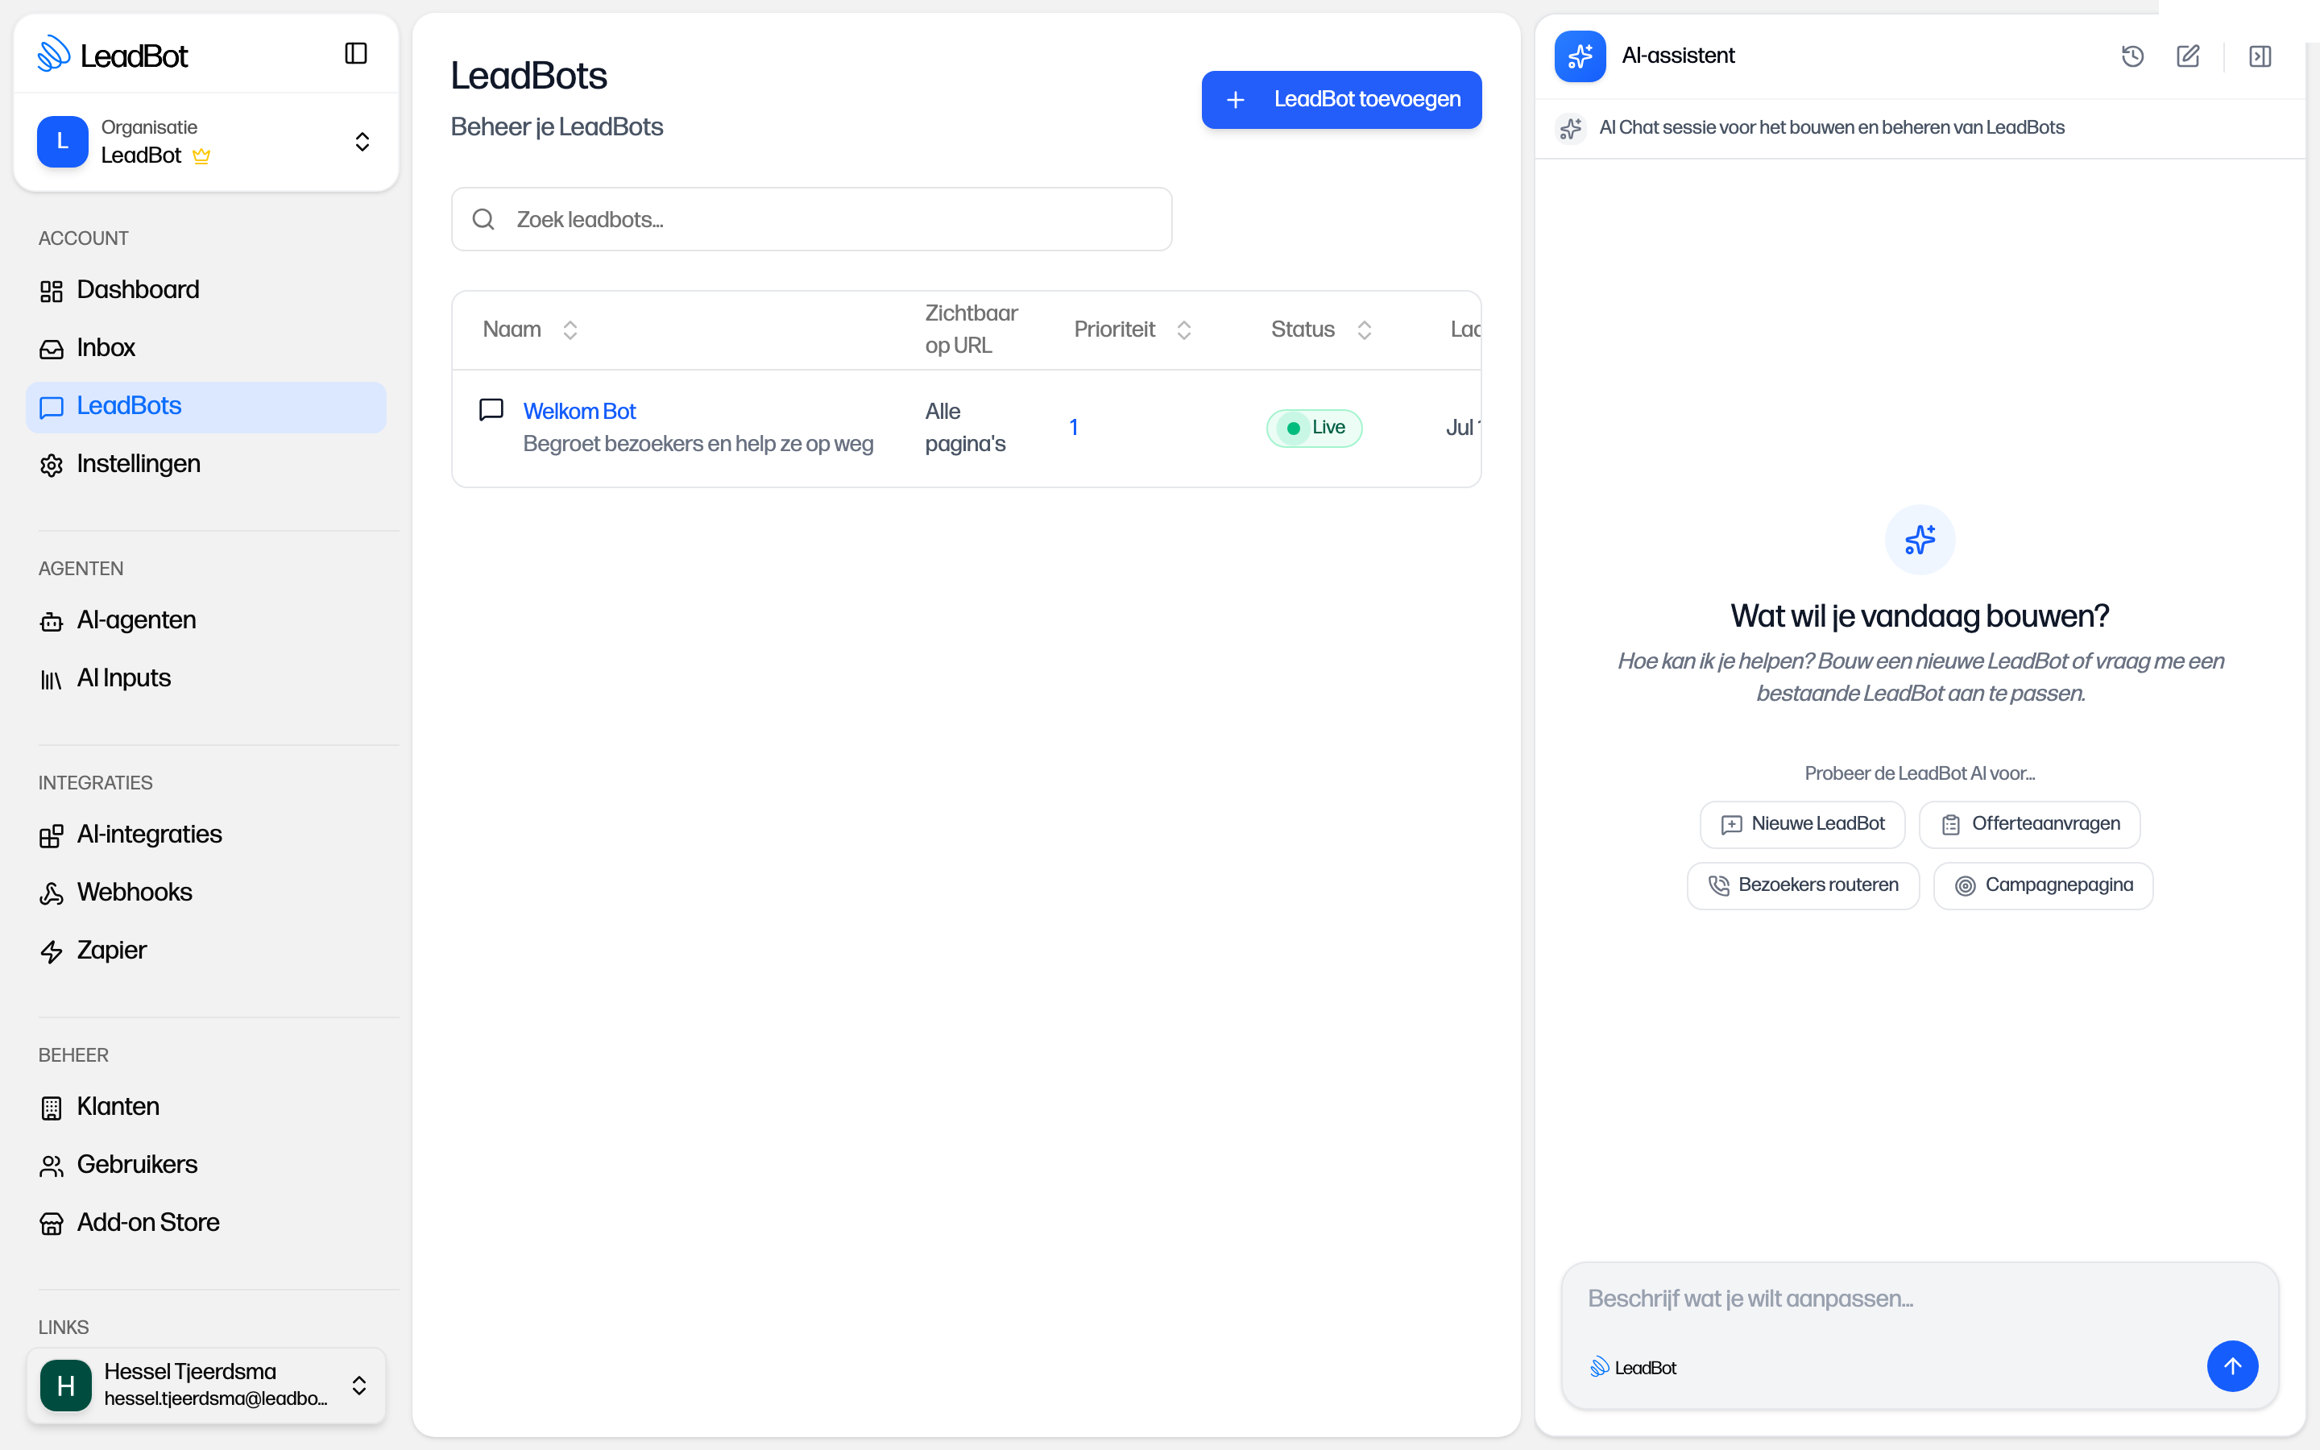Click the Zapier lightning icon
The image size is (2320, 1450).
point(52,951)
